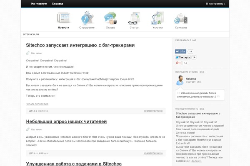Click tag icon under the readers poll post

point(28,129)
